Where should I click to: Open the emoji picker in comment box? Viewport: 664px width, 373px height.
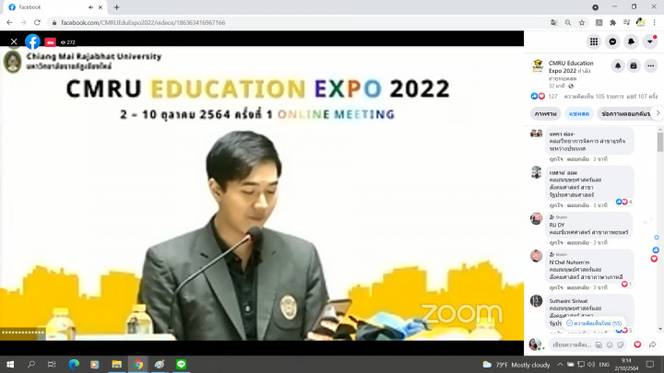coord(610,345)
